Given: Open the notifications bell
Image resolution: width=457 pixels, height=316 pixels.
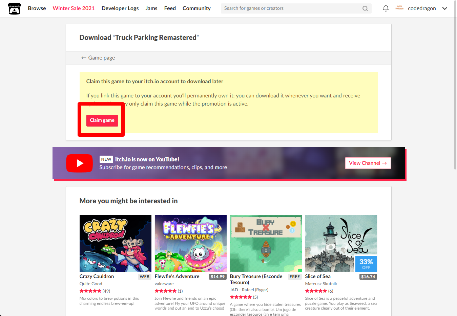Looking at the screenshot, I should [386, 8].
